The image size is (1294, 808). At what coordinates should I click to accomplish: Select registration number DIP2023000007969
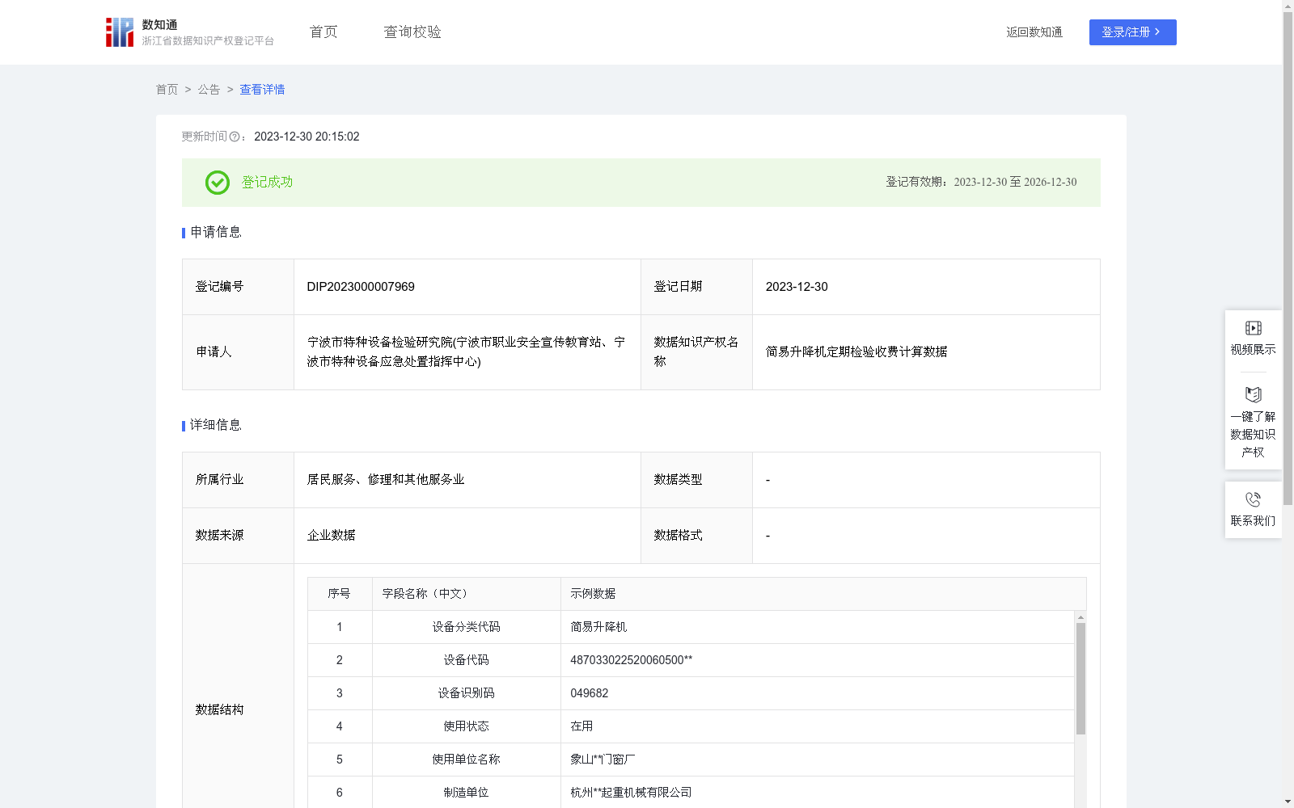(361, 287)
